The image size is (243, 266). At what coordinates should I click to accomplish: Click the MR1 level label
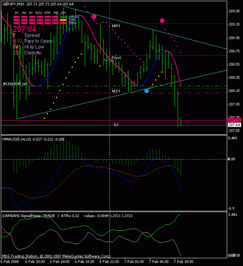[116, 26]
